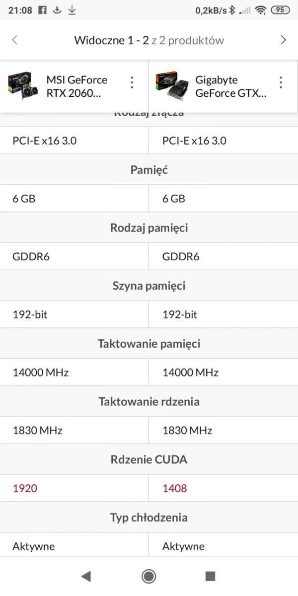Go to next products with right chevron
298x596 pixels.
click(x=283, y=40)
